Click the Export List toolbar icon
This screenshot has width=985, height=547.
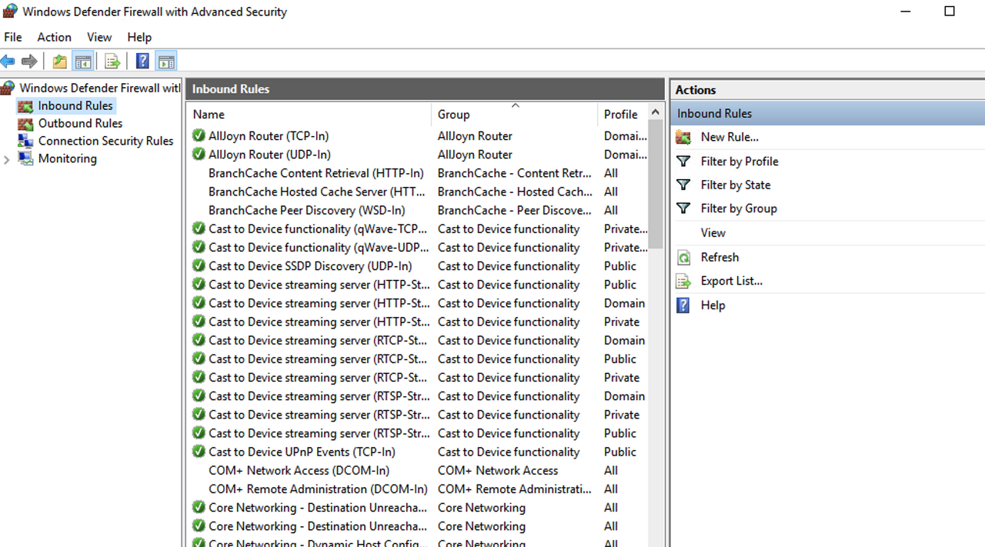(112, 62)
